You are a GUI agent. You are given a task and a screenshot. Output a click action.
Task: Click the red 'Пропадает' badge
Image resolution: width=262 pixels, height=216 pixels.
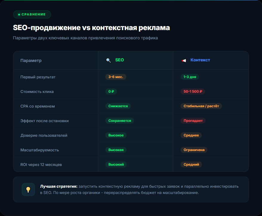click(x=193, y=121)
